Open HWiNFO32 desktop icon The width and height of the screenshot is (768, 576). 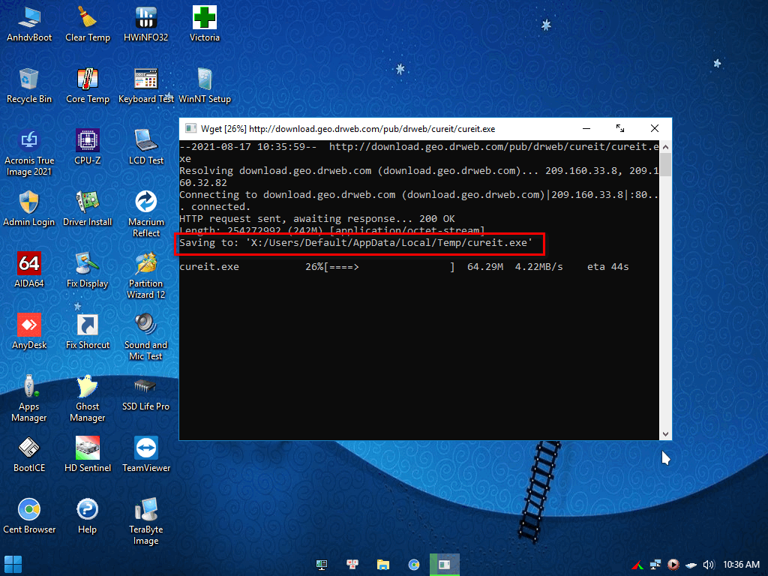pos(146,25)
